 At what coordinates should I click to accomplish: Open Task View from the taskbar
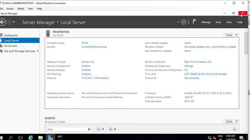(20, 138)
